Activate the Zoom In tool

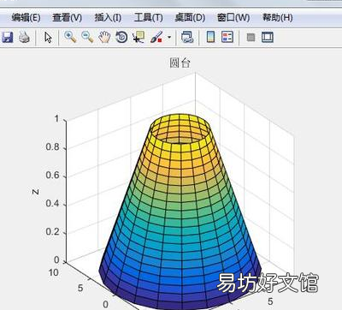pyautogui.click(x=70, y=37)
